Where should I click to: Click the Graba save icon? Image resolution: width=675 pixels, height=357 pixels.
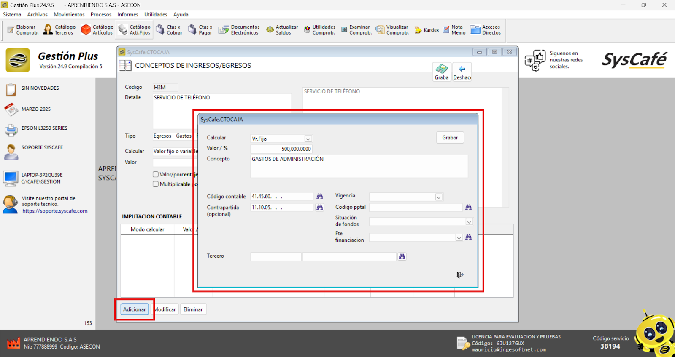click(x=442, y=72)
